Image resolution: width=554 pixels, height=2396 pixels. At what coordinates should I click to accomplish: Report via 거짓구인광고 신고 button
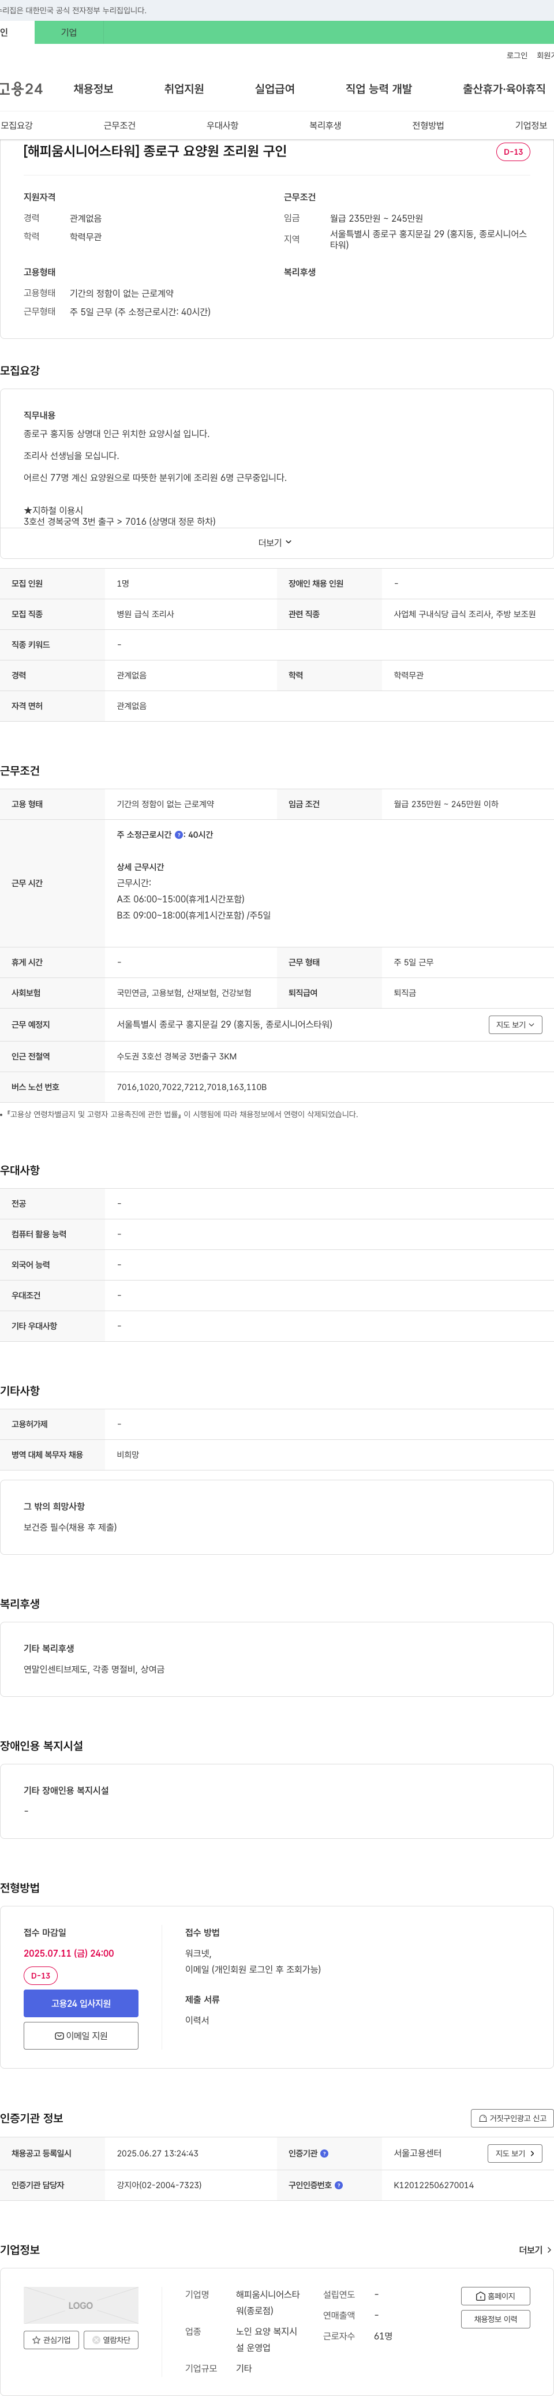512,2118
